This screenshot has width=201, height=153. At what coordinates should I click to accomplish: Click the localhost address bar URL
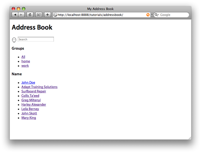tap(90, 15)
